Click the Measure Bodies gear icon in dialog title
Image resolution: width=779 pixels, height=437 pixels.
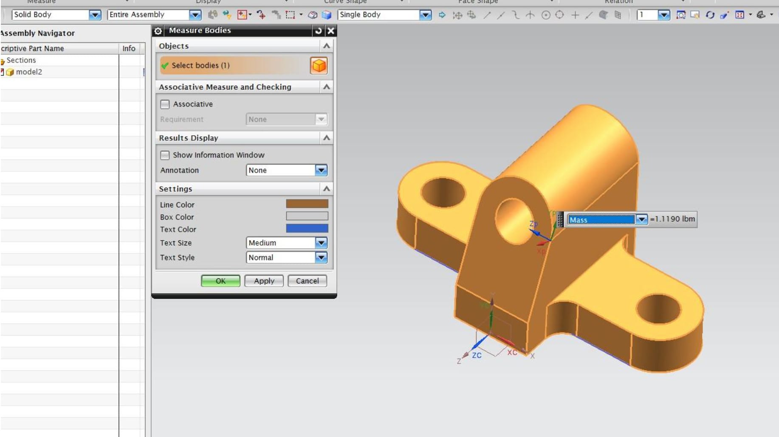tap(158, 30)
